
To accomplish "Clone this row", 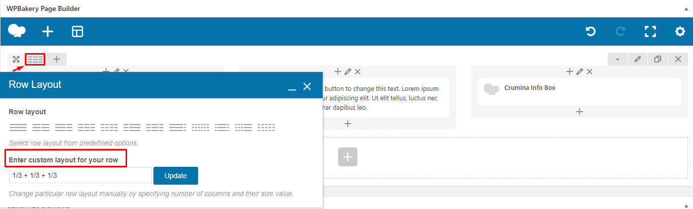I will click(658, 59).
